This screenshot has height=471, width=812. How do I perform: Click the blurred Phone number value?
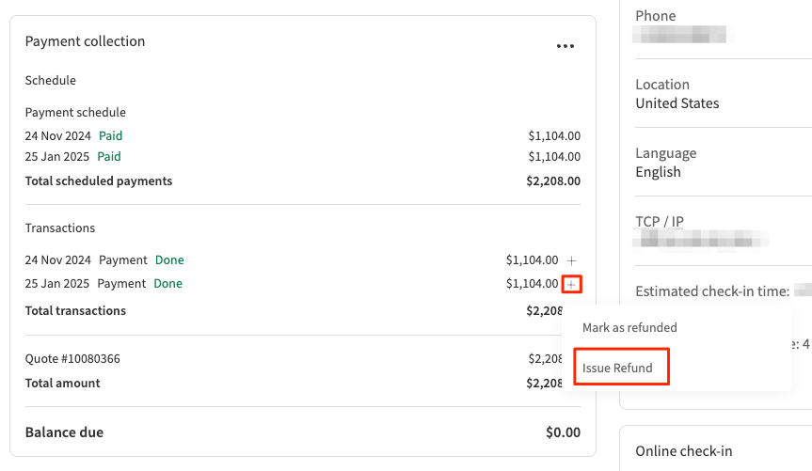pyautogui.click(x=682, y=36)
